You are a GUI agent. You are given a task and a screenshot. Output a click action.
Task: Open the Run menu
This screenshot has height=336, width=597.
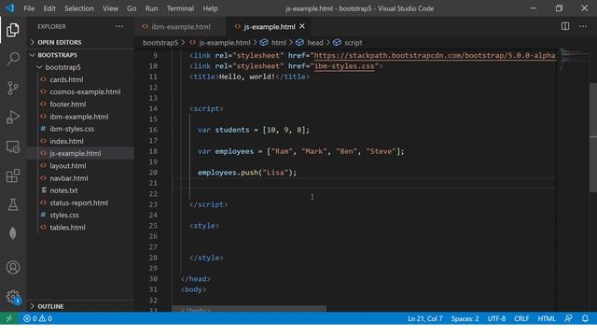coord(151,8)
